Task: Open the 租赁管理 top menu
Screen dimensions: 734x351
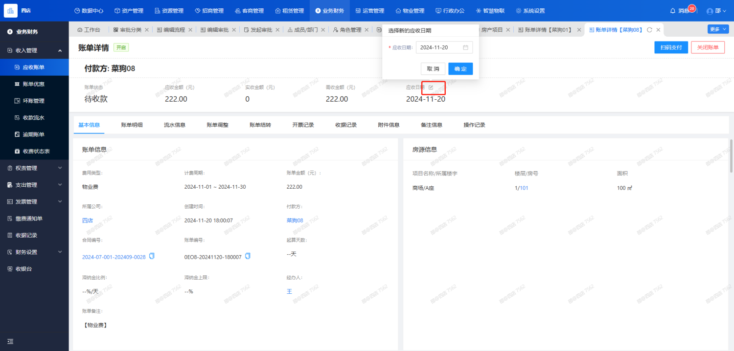Action: (x=289, y=11)
